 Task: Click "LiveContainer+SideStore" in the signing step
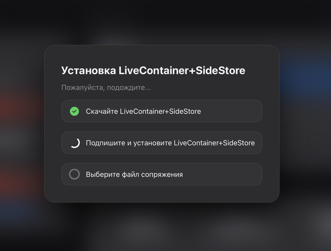click(x=214, y=143)
